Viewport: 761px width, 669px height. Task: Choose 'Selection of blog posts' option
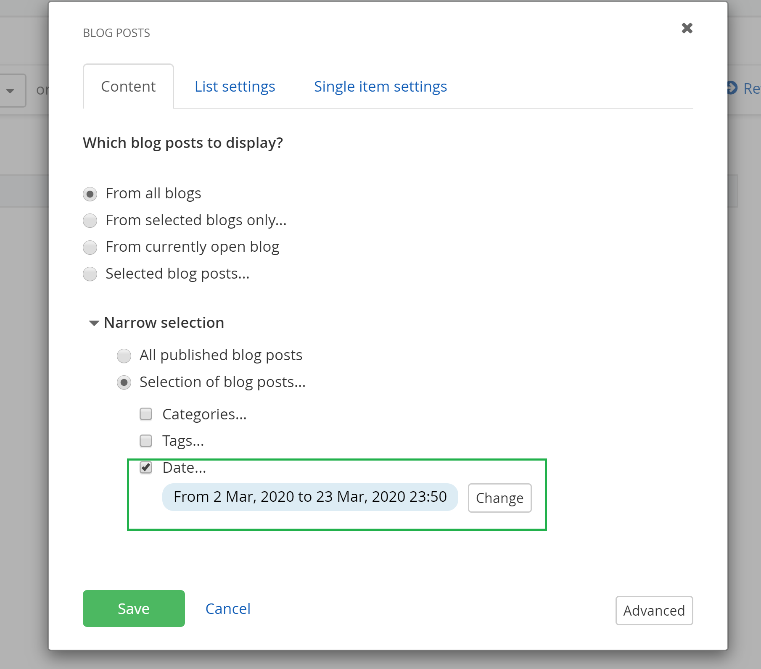click(124, 382)
